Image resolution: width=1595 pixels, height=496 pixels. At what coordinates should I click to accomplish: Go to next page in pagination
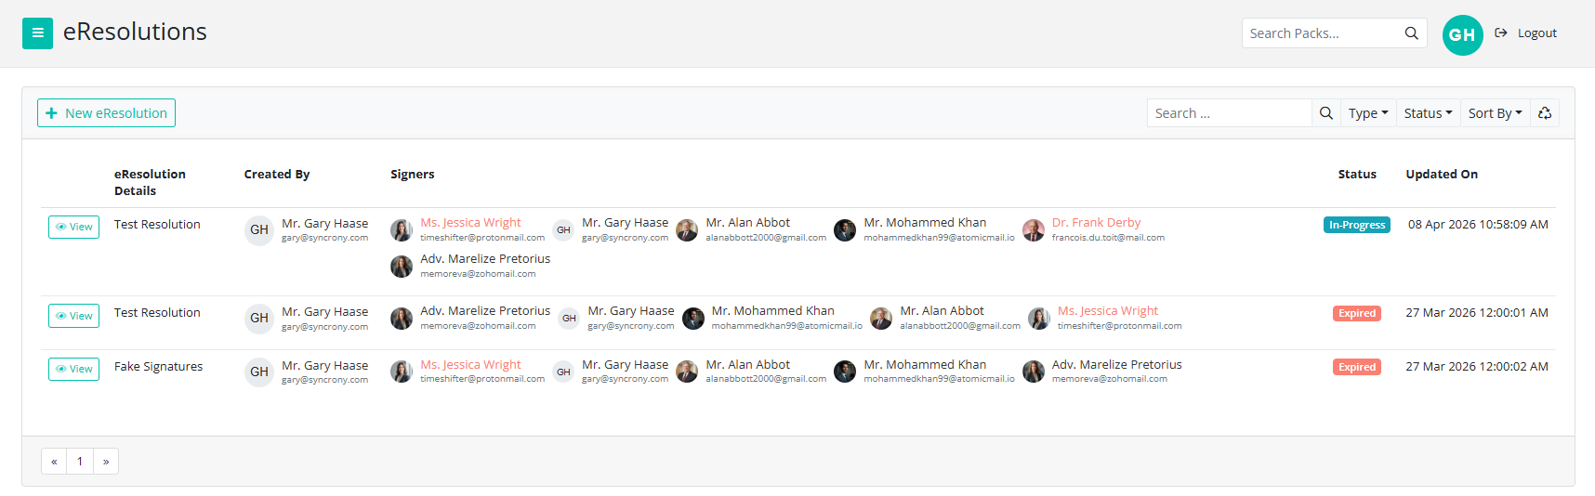tap(106, 462)
